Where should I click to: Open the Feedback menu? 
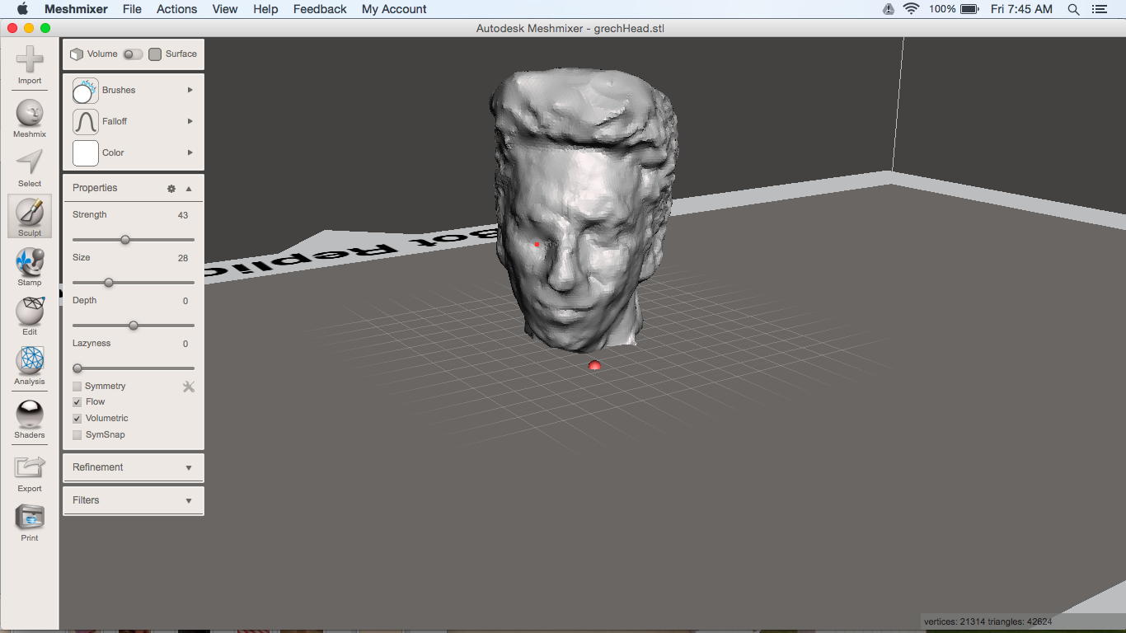[320, 9]
